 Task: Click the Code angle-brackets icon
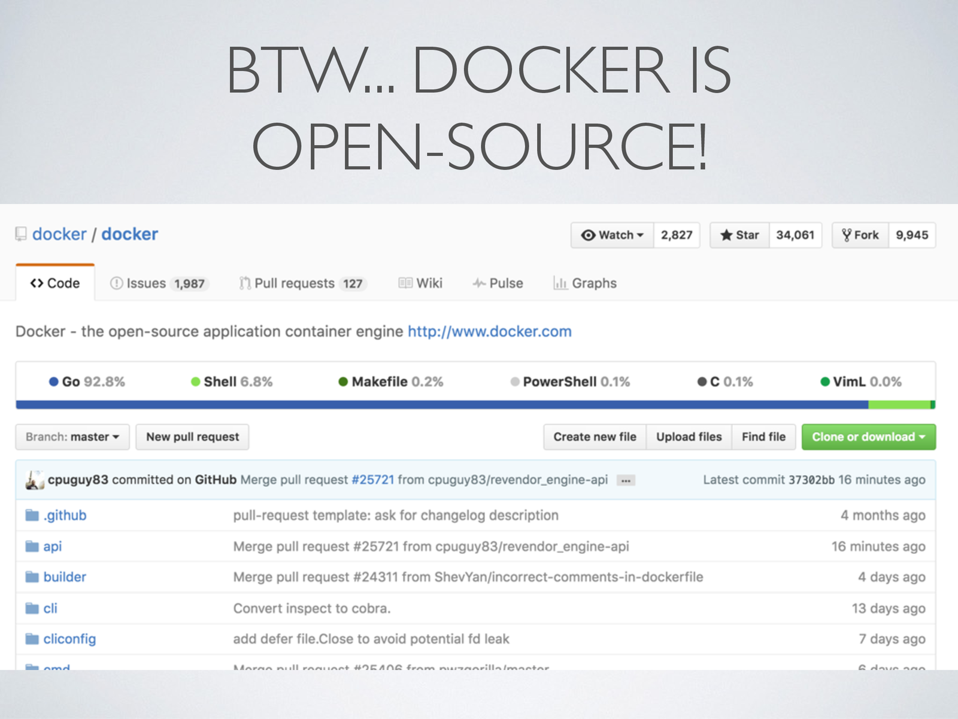coord(37,283)
